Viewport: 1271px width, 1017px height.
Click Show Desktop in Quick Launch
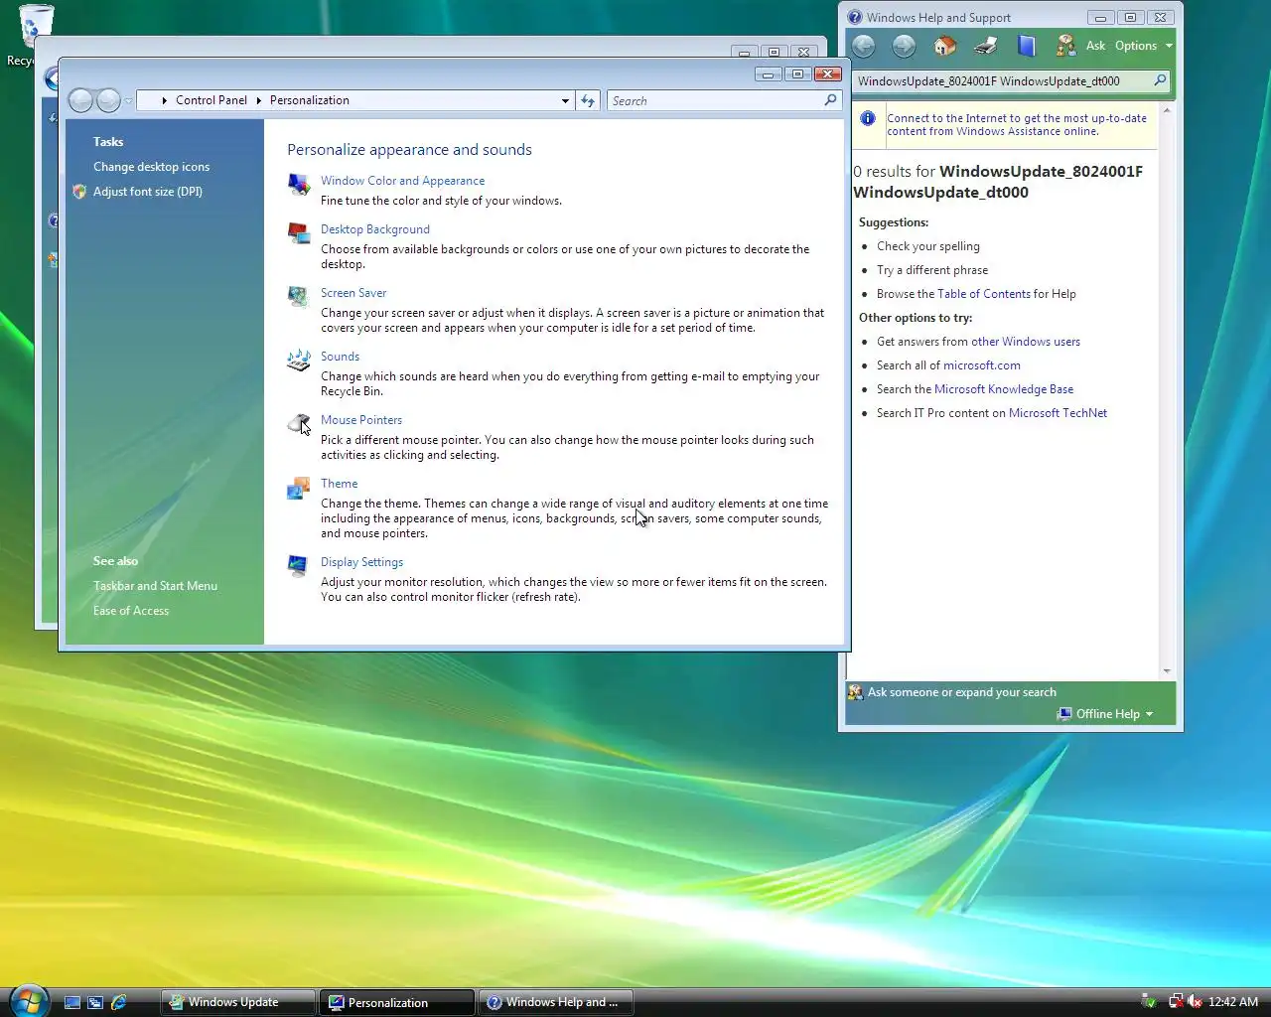coord(72,1002)
